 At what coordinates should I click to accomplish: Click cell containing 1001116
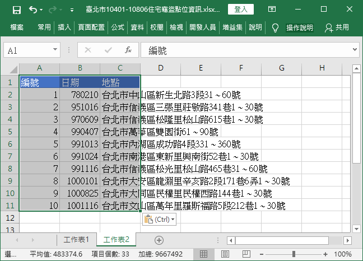coord(80,205)
